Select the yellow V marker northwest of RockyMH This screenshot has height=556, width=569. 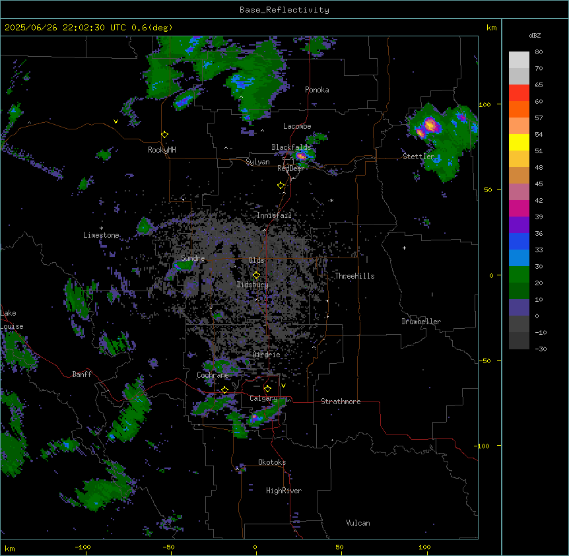coord(116,122)
